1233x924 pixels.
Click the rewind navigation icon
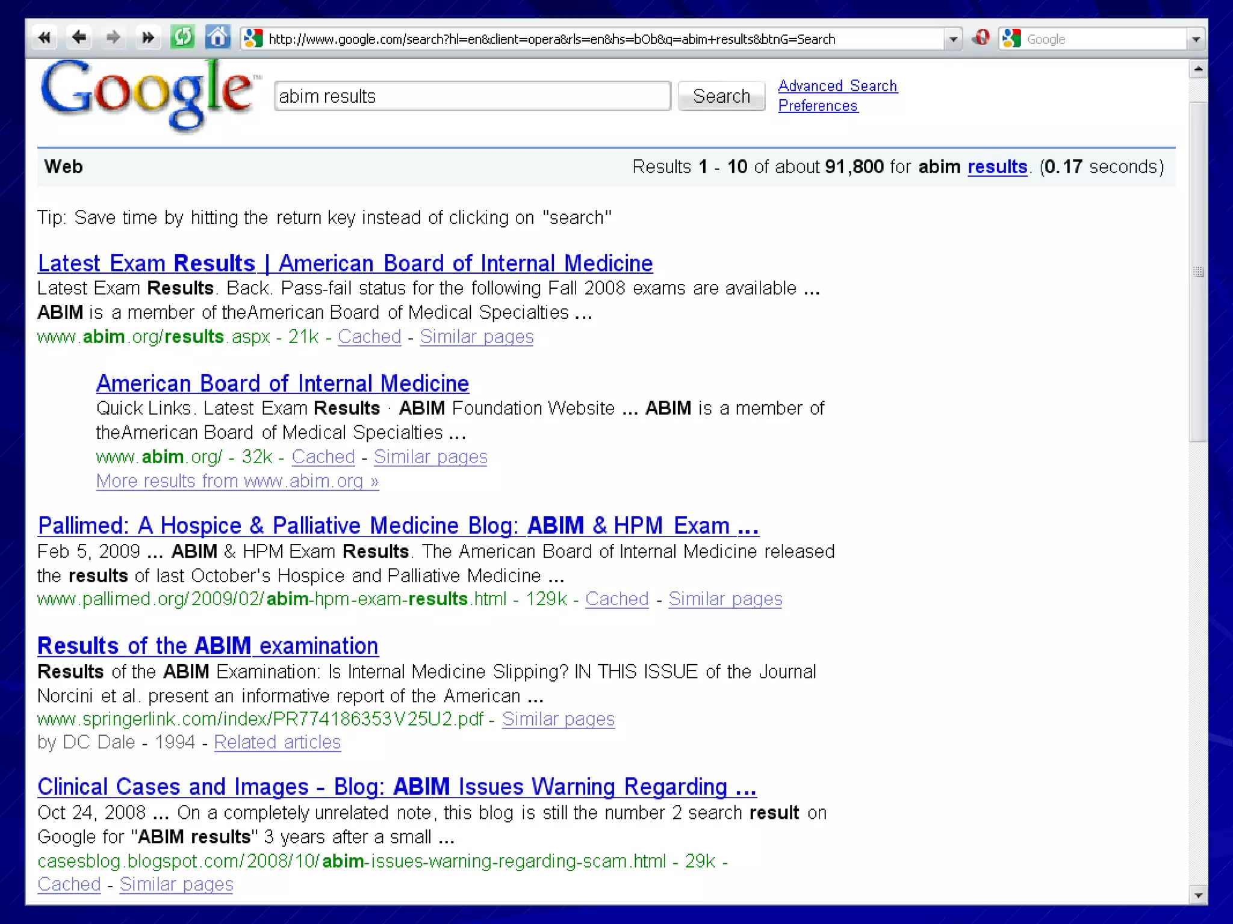(x=44, y=38)
